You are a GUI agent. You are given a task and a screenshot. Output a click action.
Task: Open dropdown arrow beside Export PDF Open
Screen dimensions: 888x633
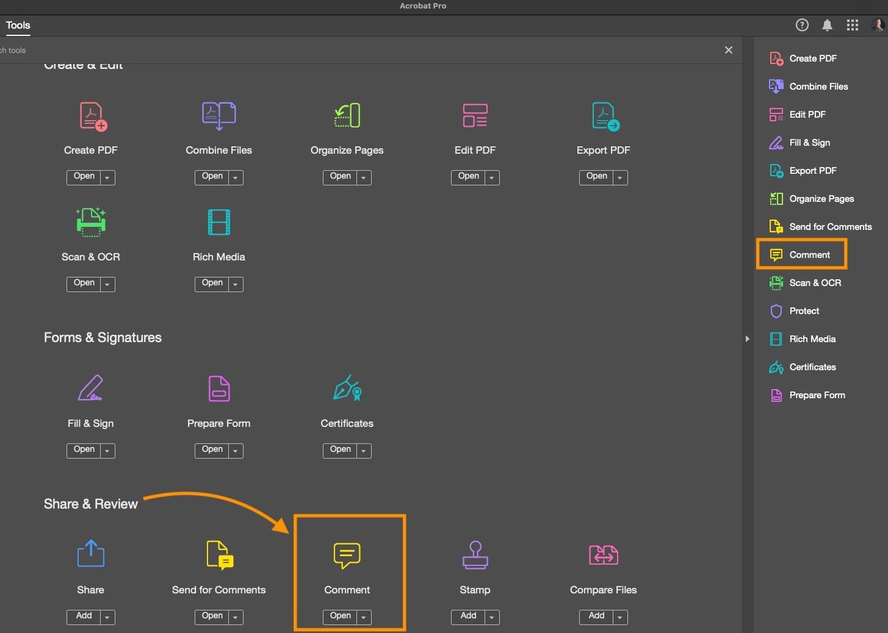620,177
